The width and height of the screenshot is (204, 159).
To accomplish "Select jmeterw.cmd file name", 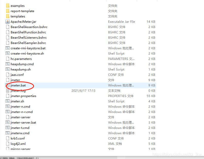I will point(20,133).
